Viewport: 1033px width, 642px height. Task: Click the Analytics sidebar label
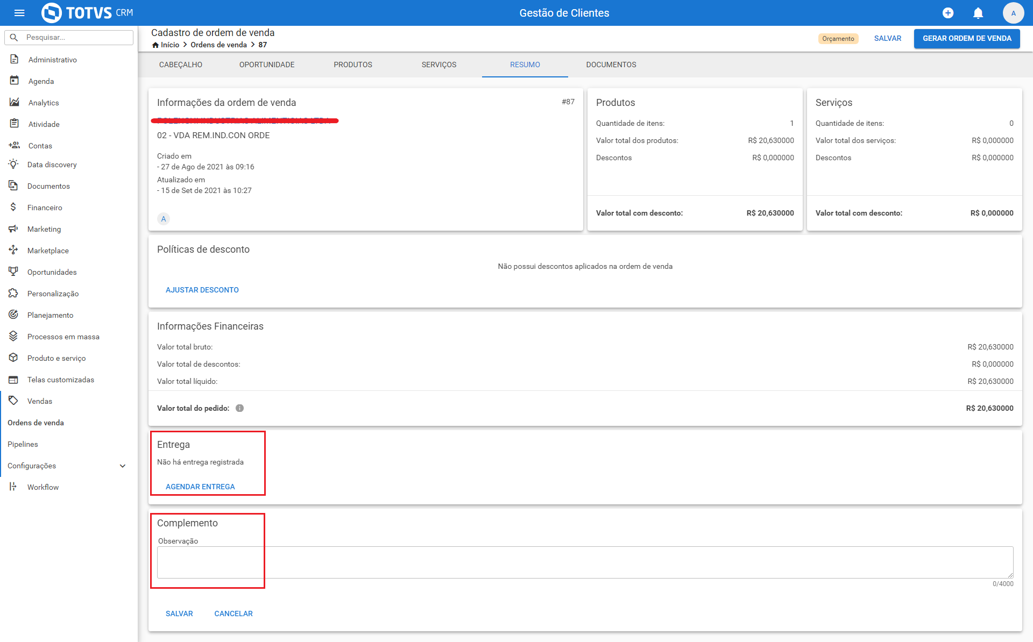(44, 103)
